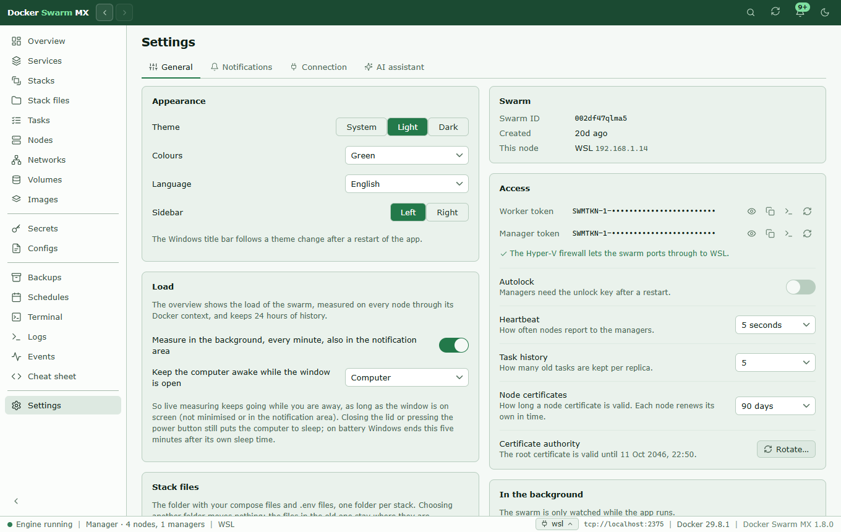Rotate the Worker token
The image size is (841, 532).
[807, 212]
